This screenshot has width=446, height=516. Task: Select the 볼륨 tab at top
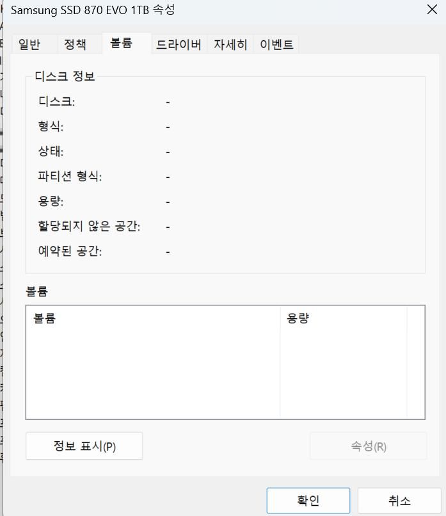(x=121, y=43)
